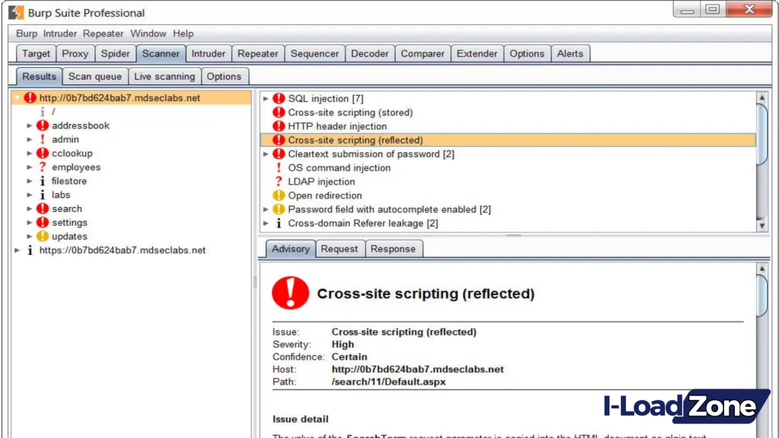The height and width of the screenshot is (438, 779).
Task: Switch to the Request tab in the advisory pane
Action: 339,249
